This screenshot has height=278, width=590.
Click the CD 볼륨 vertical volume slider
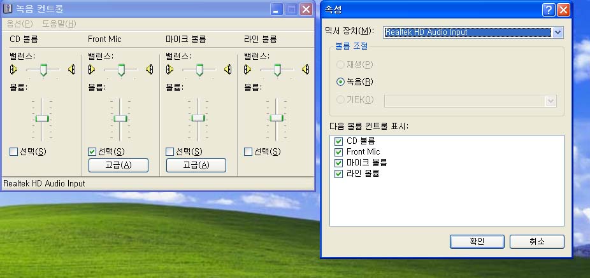coord(42,119)
